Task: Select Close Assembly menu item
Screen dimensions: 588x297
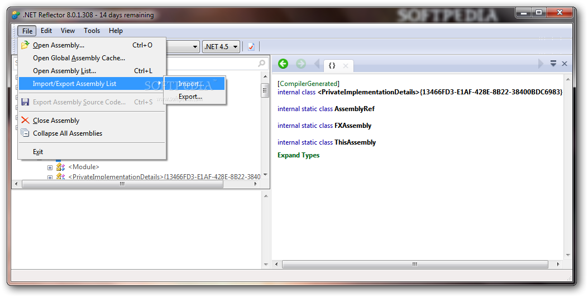Action: pyautogui.click(x=92, y=121)
